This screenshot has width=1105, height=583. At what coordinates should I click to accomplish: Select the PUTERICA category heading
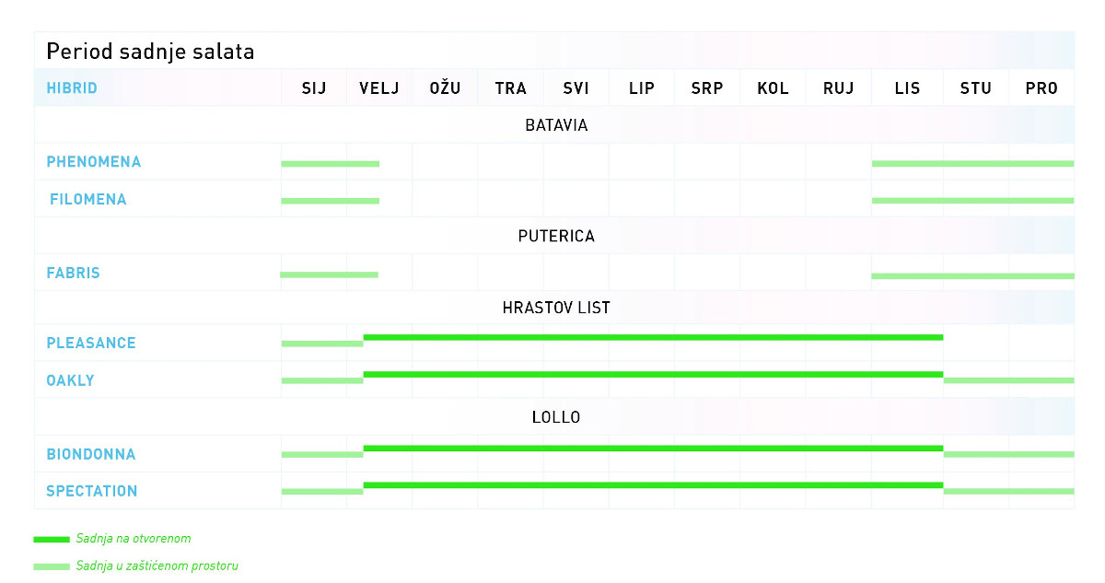[556, 236]
